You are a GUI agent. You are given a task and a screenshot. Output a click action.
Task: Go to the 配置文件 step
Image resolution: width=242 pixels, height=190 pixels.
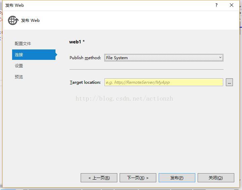[23, 44]
